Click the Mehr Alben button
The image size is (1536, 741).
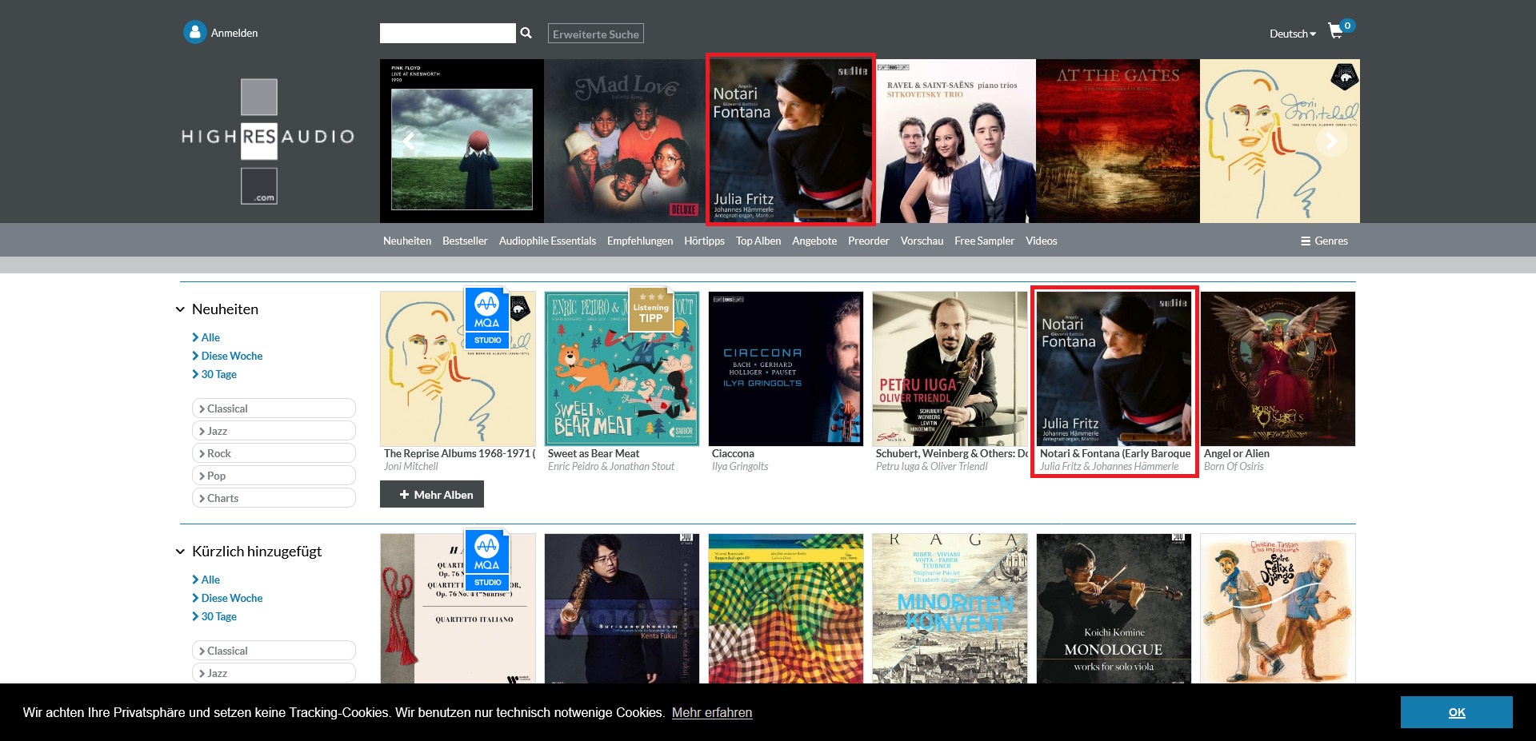coord(432,495)
